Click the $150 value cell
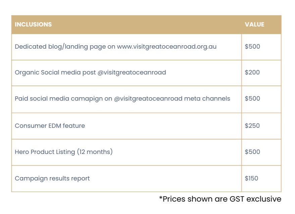Viewport: 295px width, 214px height. coord(251,178)
